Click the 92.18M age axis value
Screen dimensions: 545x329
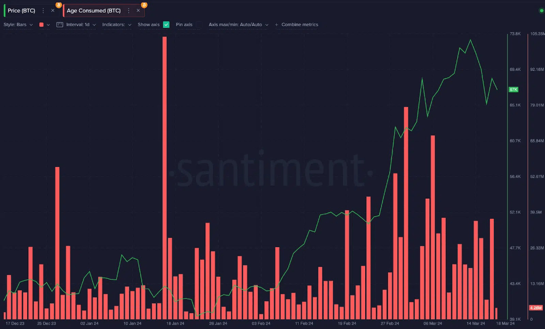[x=537, y=69]
